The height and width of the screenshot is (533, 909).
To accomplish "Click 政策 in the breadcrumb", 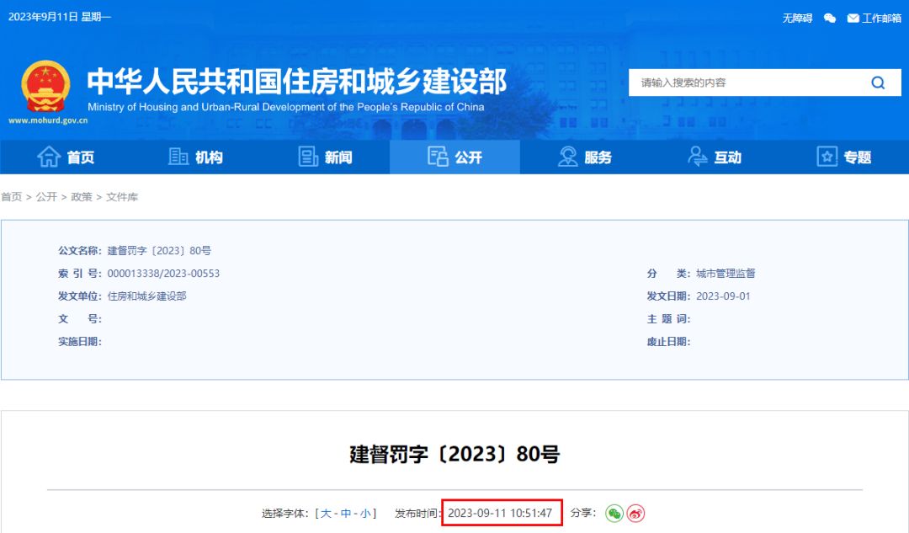I will (82, 197).
